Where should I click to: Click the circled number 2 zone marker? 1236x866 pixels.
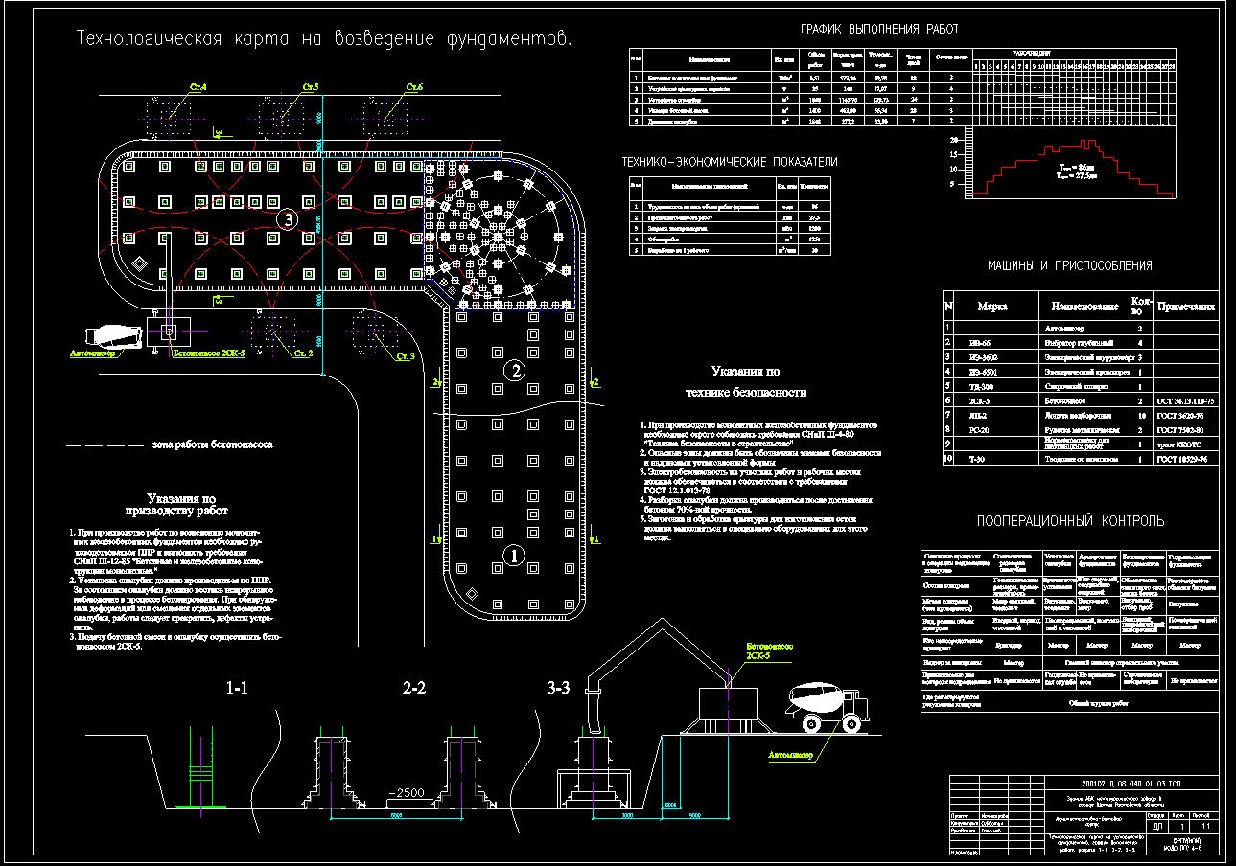[x=515, y=371]
